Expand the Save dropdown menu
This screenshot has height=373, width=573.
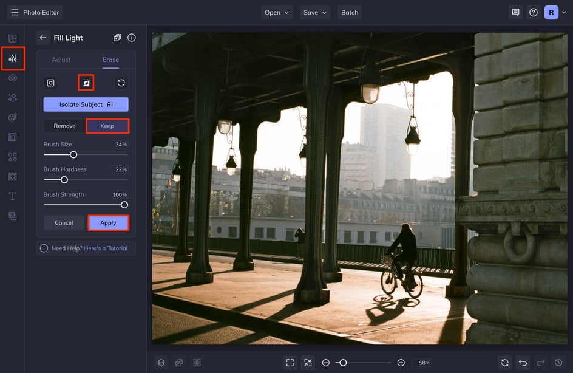[x=315, y=12]
